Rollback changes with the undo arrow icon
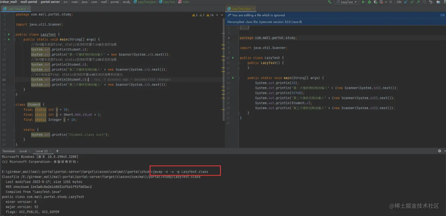The height and width of the screenshot is (216, 446). point(431,2)
